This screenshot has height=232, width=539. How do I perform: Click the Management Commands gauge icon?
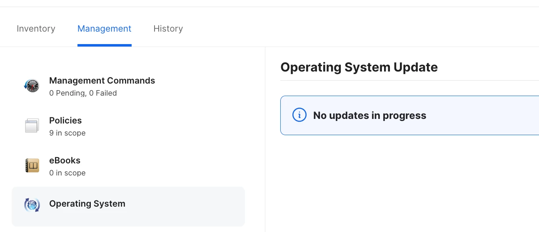point(32,86)
